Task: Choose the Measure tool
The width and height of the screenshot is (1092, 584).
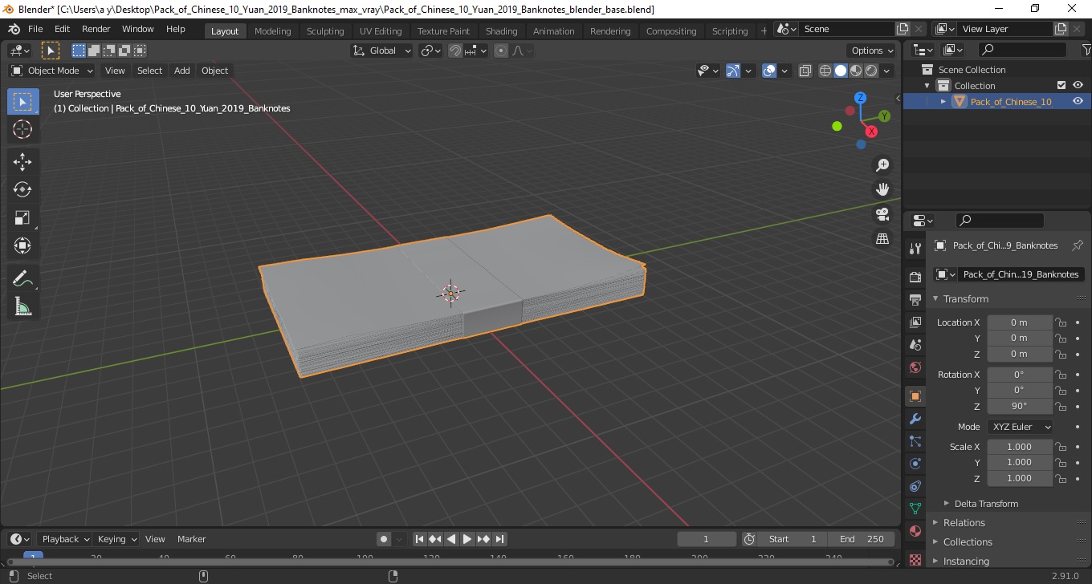Action: tap(22, 306)
